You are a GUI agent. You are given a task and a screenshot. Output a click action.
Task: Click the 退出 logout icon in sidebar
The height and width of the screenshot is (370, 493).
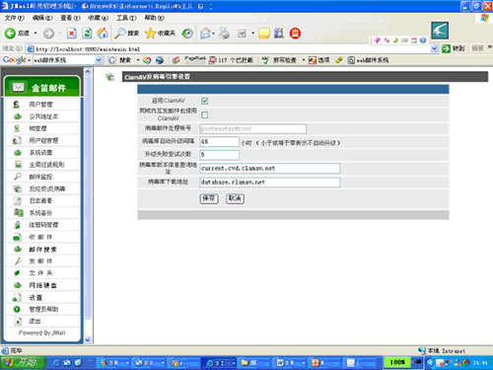coord(18,321)
